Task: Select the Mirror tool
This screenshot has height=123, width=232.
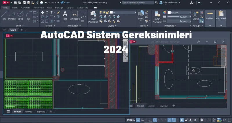Action: pos(47,17)
